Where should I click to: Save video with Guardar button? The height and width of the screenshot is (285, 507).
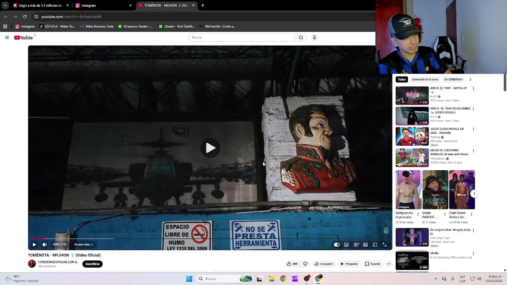coord(373,264)
